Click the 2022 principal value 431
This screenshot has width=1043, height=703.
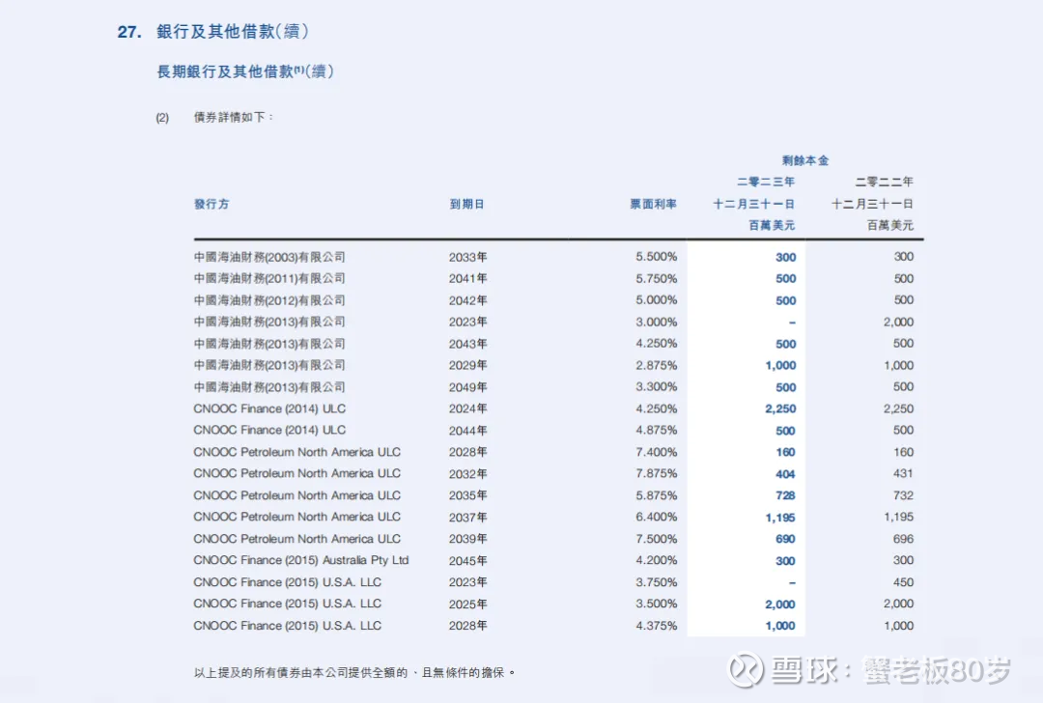point(903,473)
